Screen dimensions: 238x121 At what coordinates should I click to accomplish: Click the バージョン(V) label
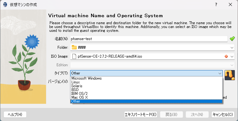58,82
